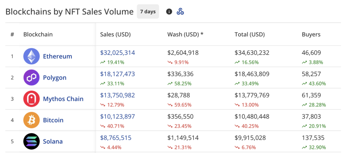343x153 pixels.
Task: Click Solana sales value $8,765,515
Action: pos(116,138)
